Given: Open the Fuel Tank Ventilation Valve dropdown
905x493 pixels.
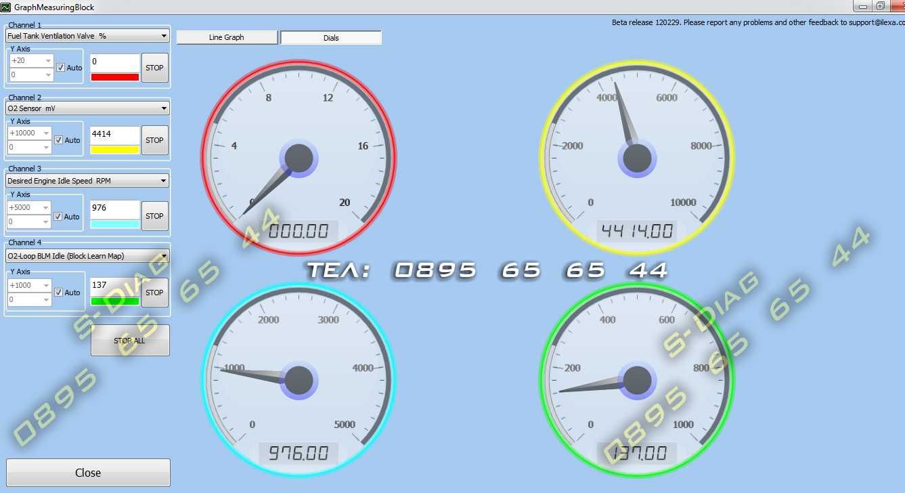Looking at the screenshot, I should pyautogui.click(x=87, y=36).
